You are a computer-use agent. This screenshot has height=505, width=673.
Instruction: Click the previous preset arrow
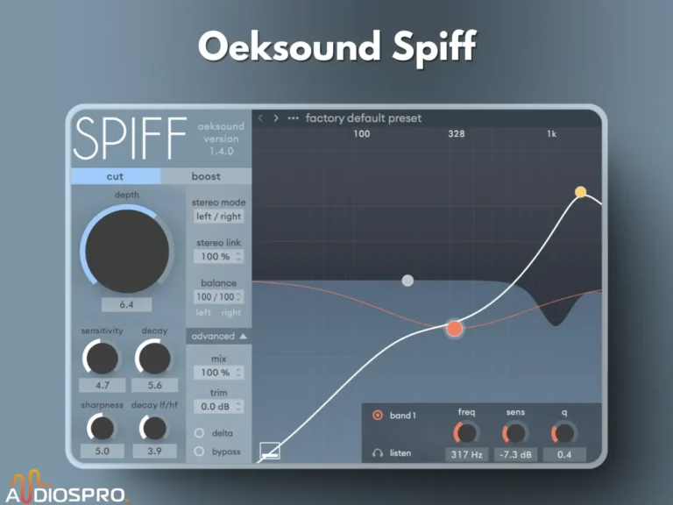(260, 118)
